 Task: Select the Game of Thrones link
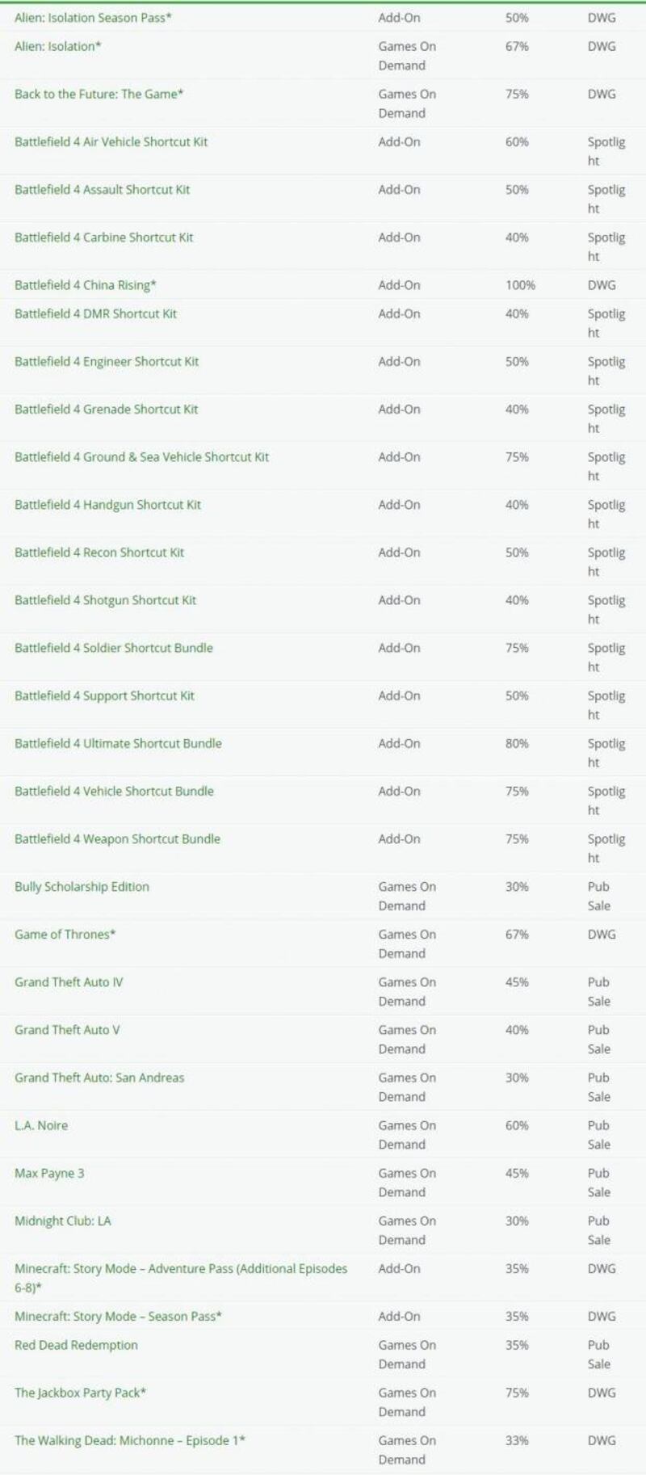[65, 934]
